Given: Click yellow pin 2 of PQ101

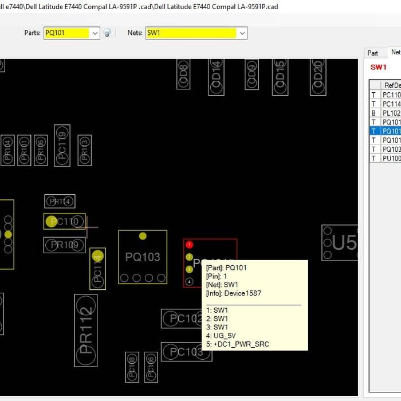Looking at the screenshot, I should 189,257.
